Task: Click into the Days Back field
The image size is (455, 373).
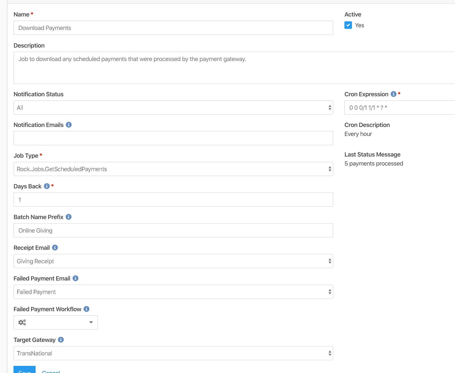Action: coord(173,200)
